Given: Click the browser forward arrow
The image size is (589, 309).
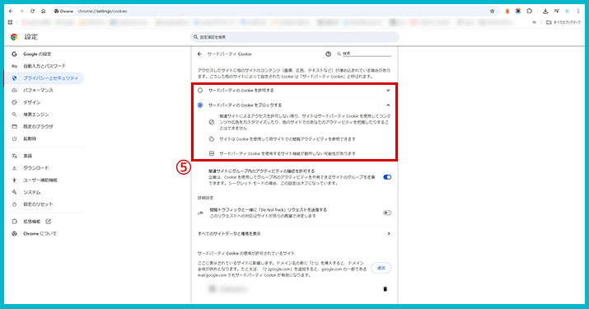Looking at the screenshot, I should tap(21, 12).
